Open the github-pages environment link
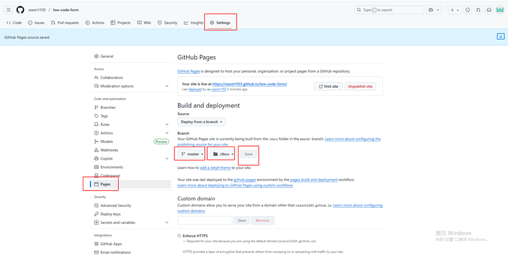508x255 pixels. (x=245, y=179)
